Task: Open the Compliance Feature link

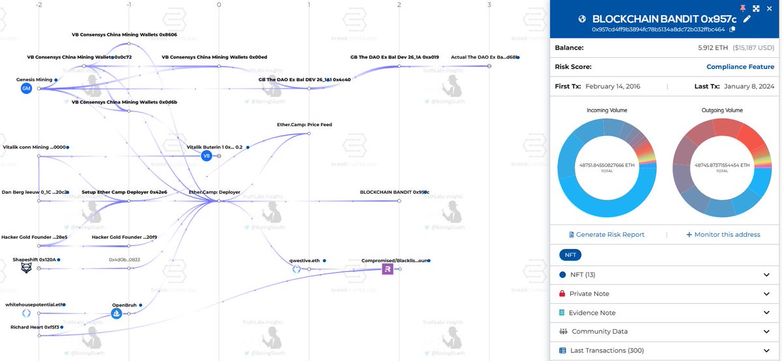Action: pyautogui.click(x=740, y=67)
